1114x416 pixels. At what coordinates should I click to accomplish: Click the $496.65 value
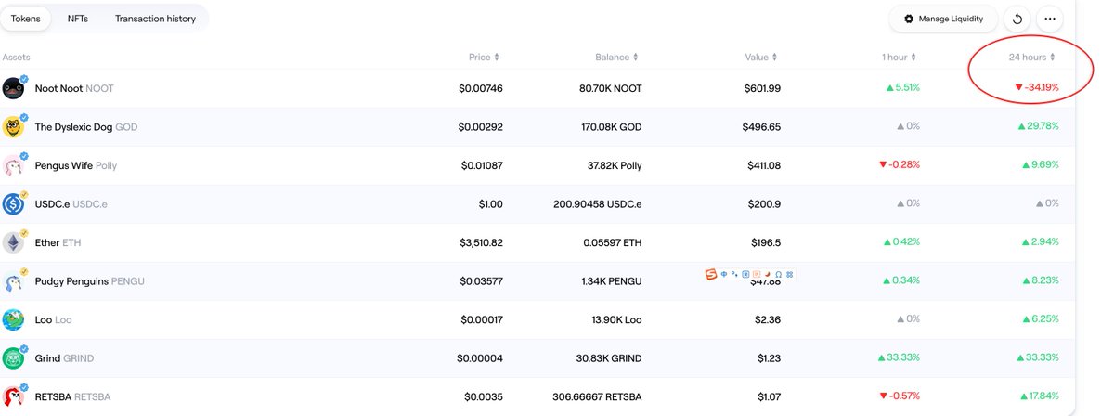[x=761, y=127]
